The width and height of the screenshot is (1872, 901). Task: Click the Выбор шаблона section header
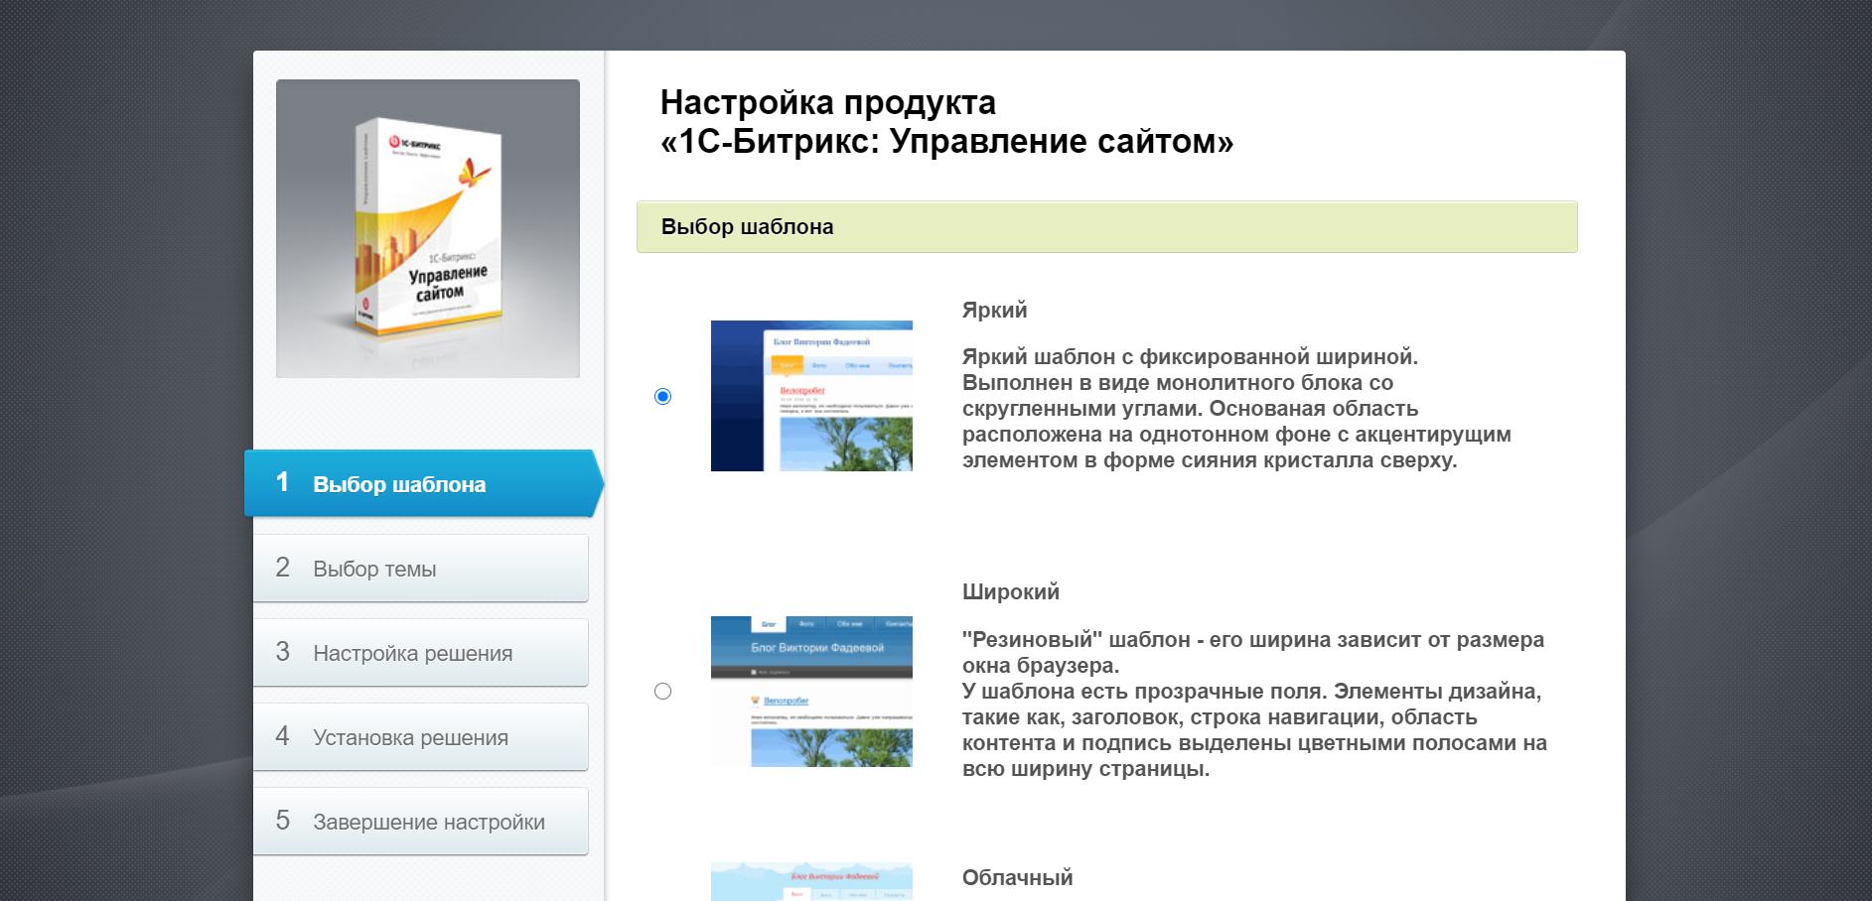[x=1107, y=226]
